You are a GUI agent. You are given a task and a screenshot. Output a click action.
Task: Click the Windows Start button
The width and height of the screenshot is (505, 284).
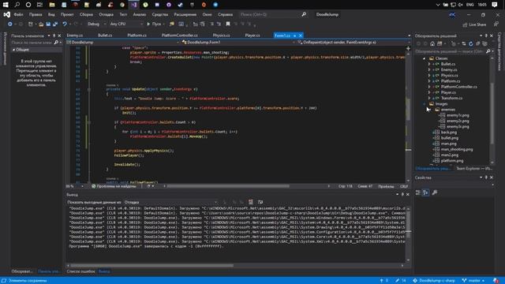(6, 5)
